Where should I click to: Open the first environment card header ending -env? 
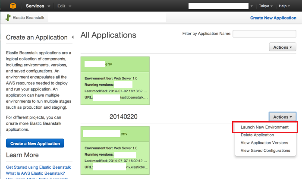point(115,64)
